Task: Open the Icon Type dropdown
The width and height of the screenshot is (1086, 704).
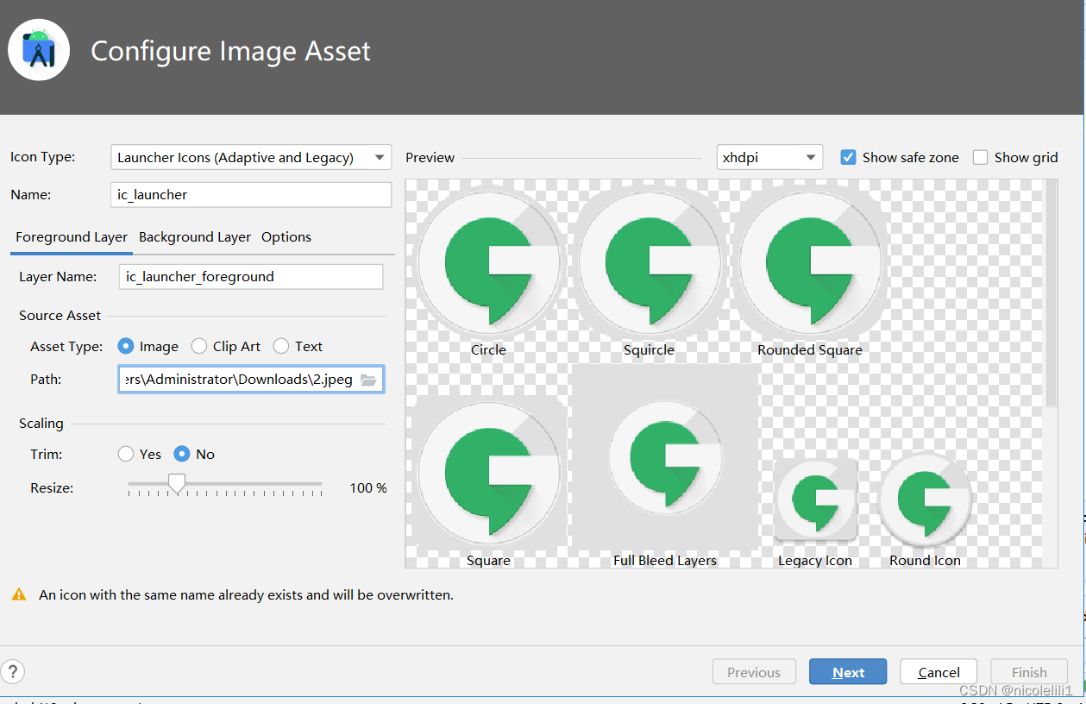Action: coord(251,157)
